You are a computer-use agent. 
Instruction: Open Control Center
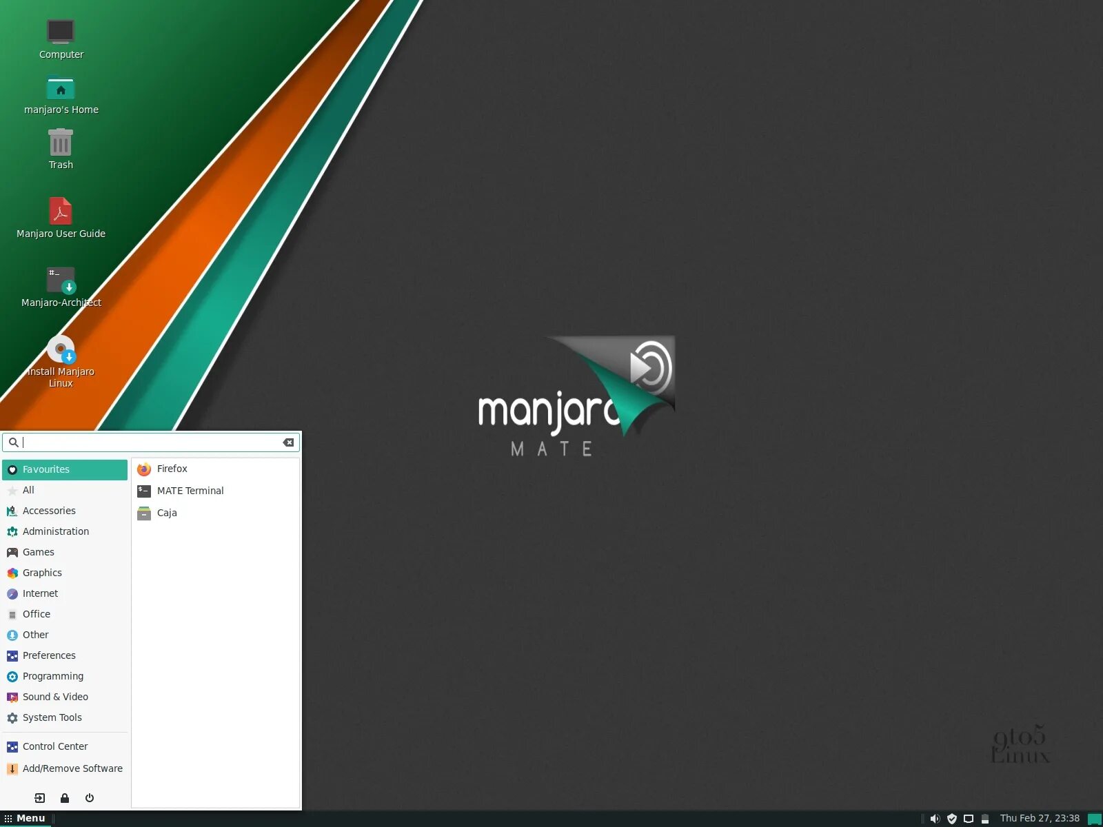(65, 746)
